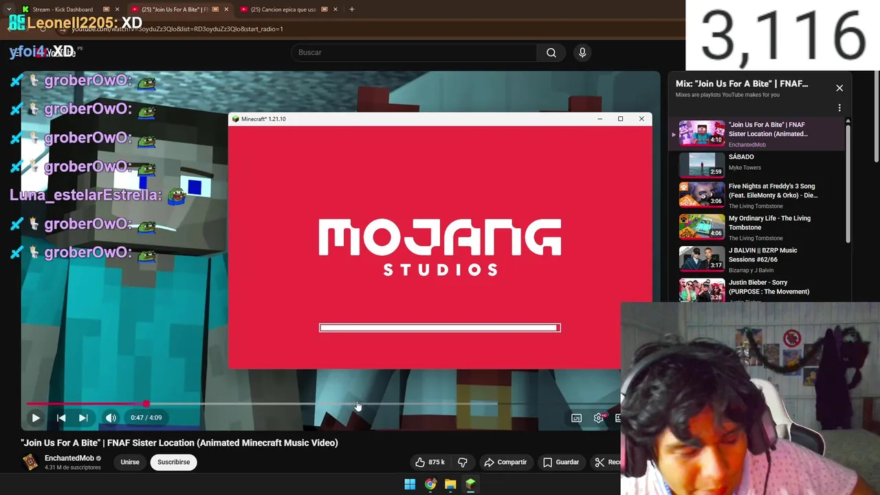Close the Minecraft 1.21.10 window
880x495 pixels.
tap(641, 119)
